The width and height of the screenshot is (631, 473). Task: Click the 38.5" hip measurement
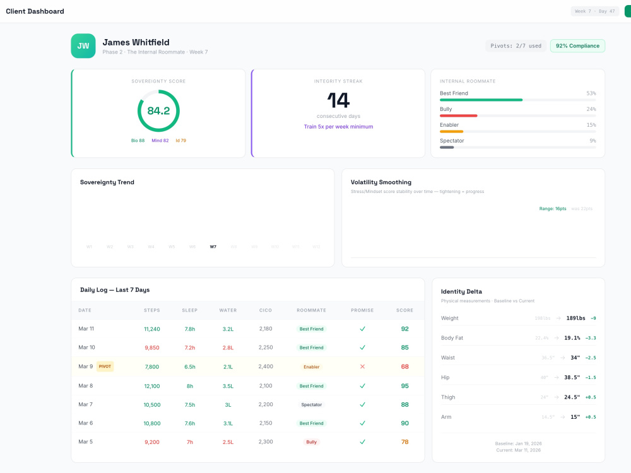(x=572, y=377)
